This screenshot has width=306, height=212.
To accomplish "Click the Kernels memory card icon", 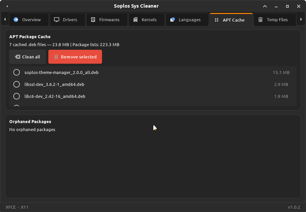I will (x=135, y=20).
